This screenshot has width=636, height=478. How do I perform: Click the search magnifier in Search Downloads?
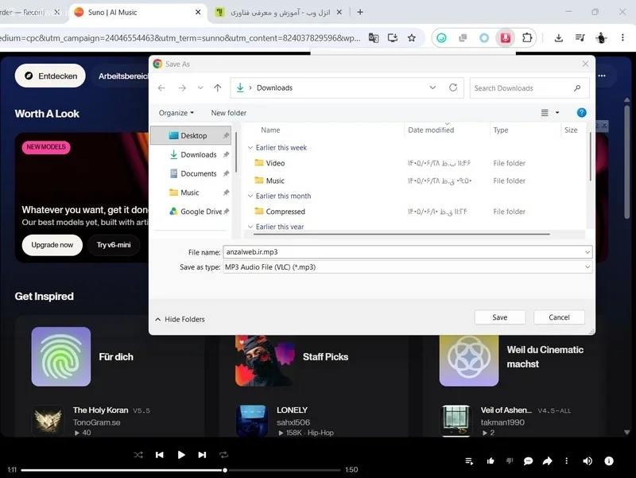577,88
